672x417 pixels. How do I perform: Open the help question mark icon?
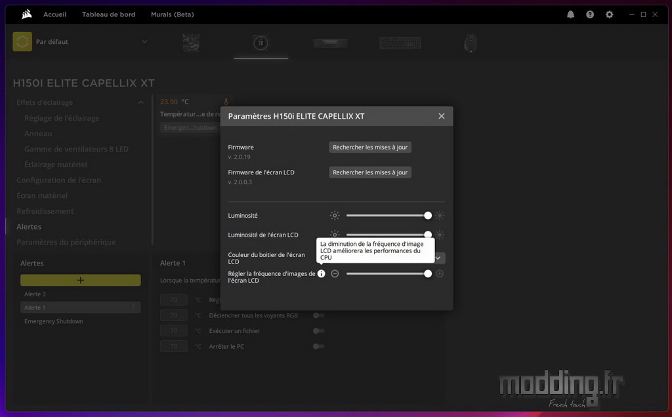pos(590,14)
